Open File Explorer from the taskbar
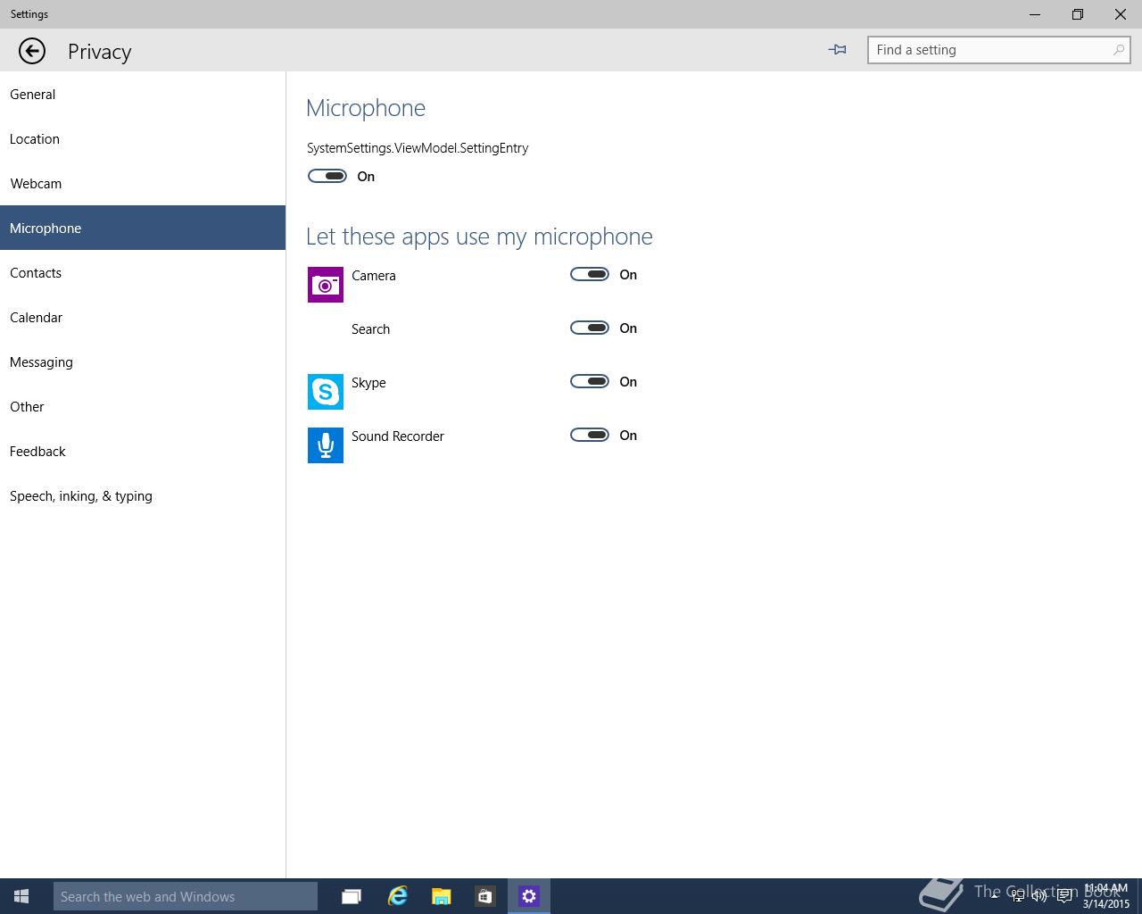Viewport: 1142px width, 914px height. [441, 896]
